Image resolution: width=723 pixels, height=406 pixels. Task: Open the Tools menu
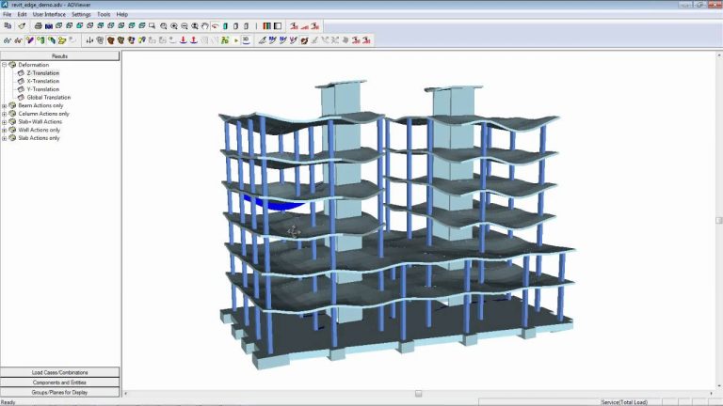point(104,15)
